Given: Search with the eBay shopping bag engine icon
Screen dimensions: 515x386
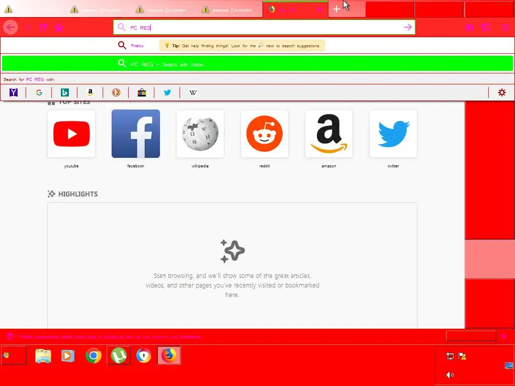Looking at the screenshot, I should pyautogui.click(x=141, y=92).
